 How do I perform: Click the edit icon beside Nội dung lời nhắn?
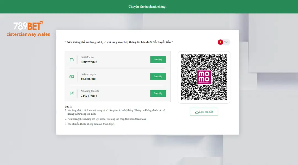[72, 94]
